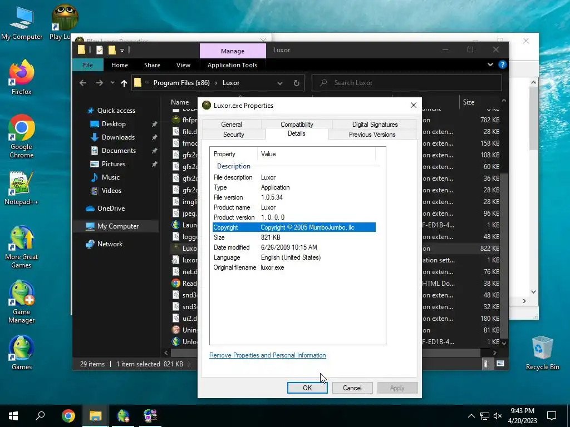
Task: Go forward in File Explorer
Action: click(99, 83)
